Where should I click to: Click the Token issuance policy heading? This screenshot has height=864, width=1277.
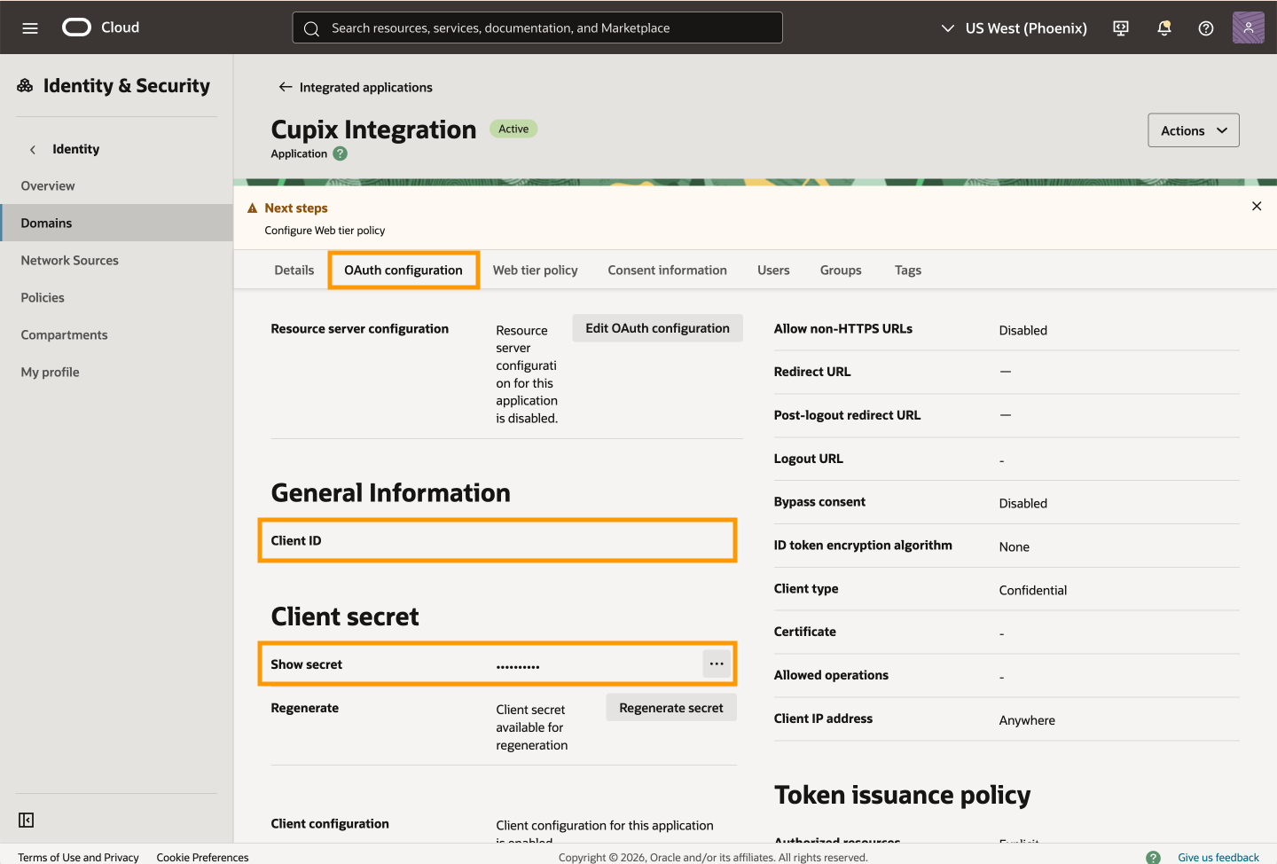tap(902, 795)
